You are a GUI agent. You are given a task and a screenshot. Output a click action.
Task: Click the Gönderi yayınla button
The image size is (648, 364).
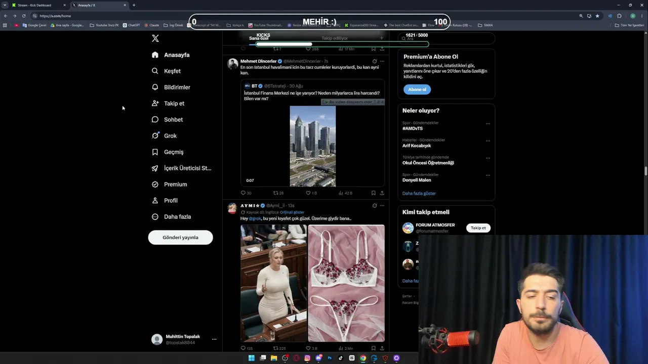[180, 237]
